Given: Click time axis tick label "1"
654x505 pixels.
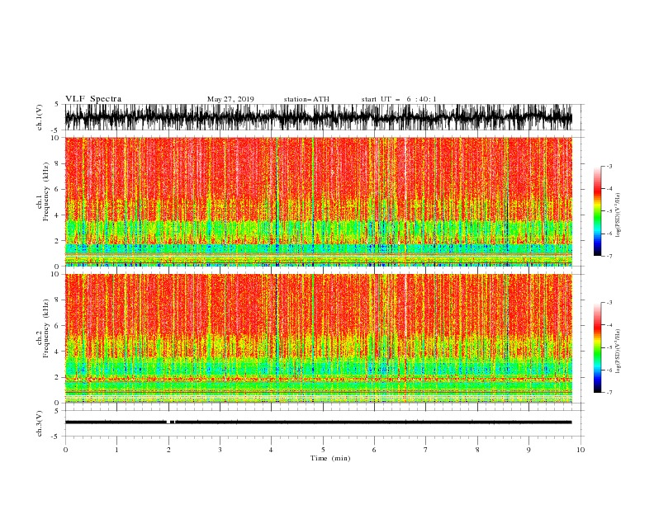Looking at the screenshot, I should pos(116,450).
